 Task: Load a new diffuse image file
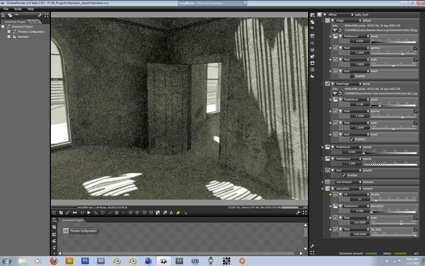click(335, 30)
